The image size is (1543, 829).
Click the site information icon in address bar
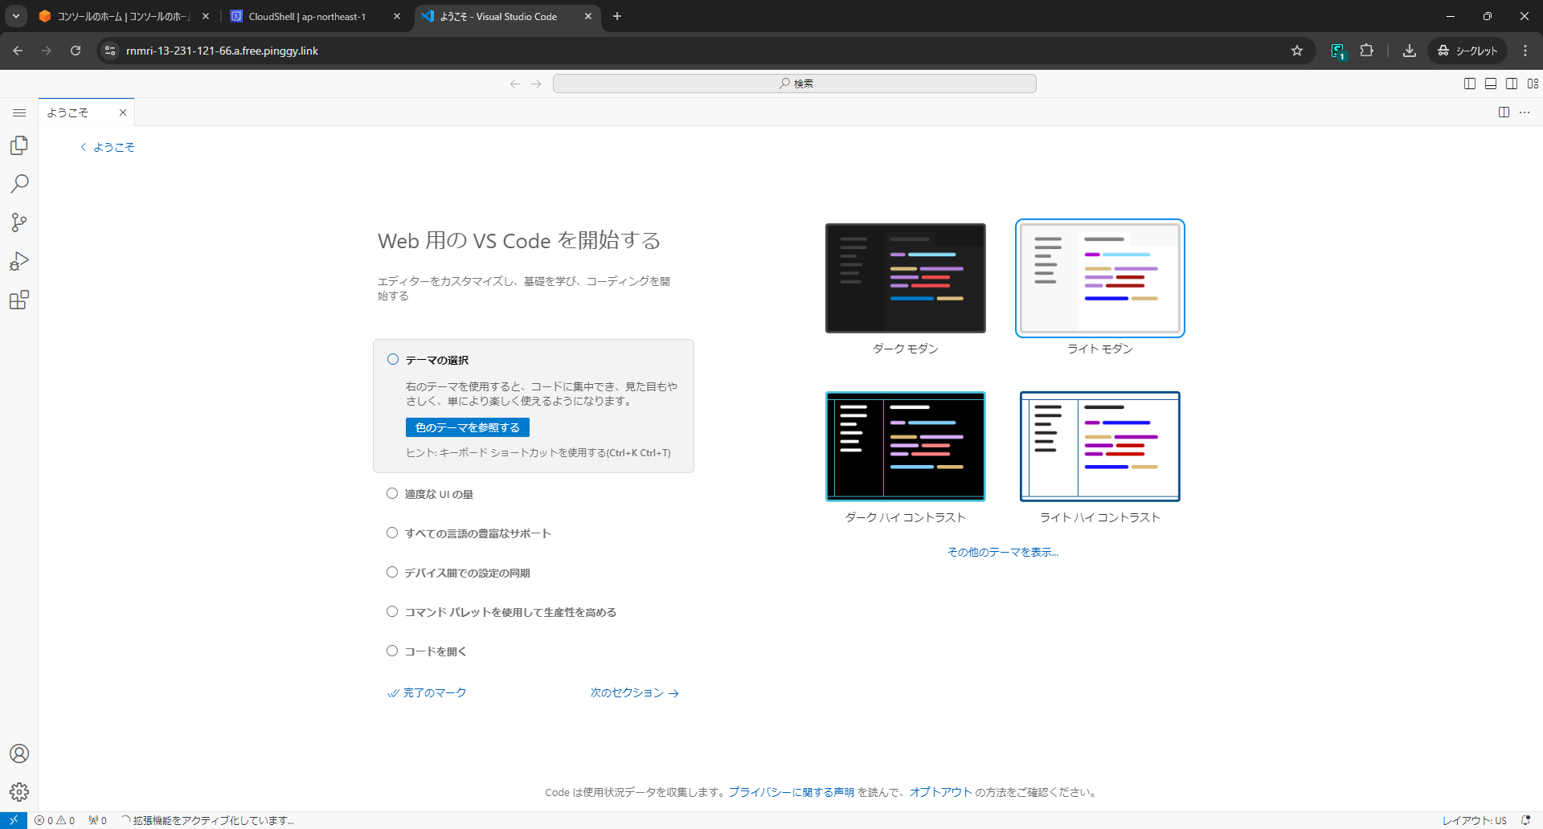[110, 51]
